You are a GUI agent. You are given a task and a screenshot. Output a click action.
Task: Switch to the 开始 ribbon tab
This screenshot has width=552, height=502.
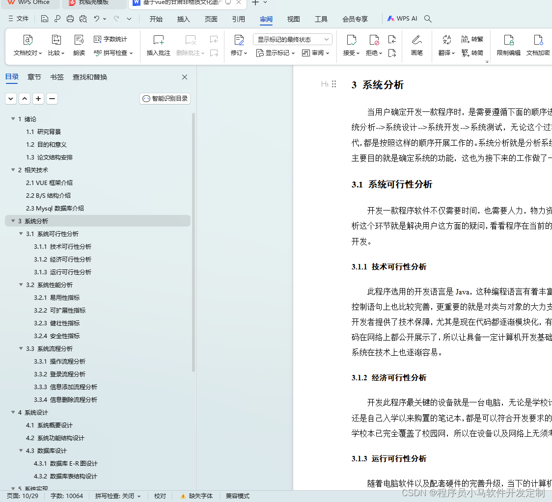pyautogui.click(x=156, y=19)
